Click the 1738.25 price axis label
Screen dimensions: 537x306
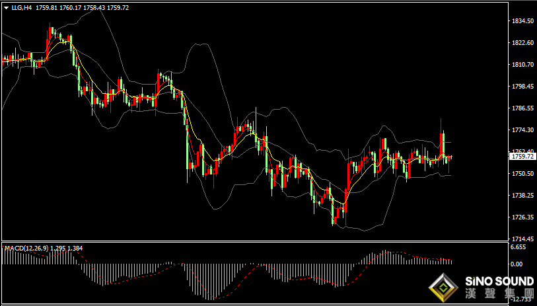point(522,195)
